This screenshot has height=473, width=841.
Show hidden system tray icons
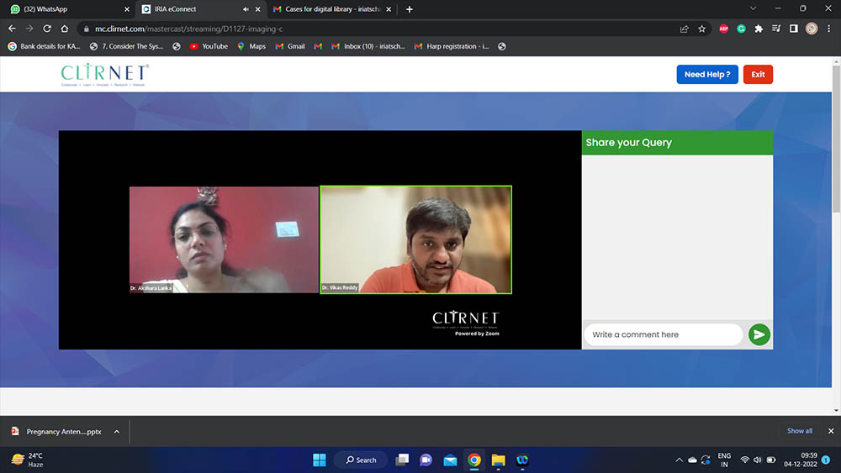coord(679,460)
